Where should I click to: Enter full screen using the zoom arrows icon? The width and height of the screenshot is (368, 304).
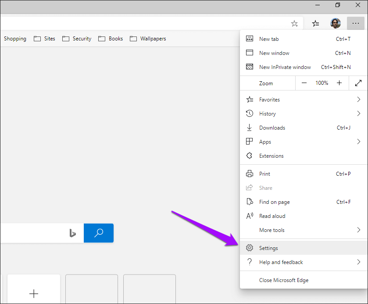tap(358, 83)
